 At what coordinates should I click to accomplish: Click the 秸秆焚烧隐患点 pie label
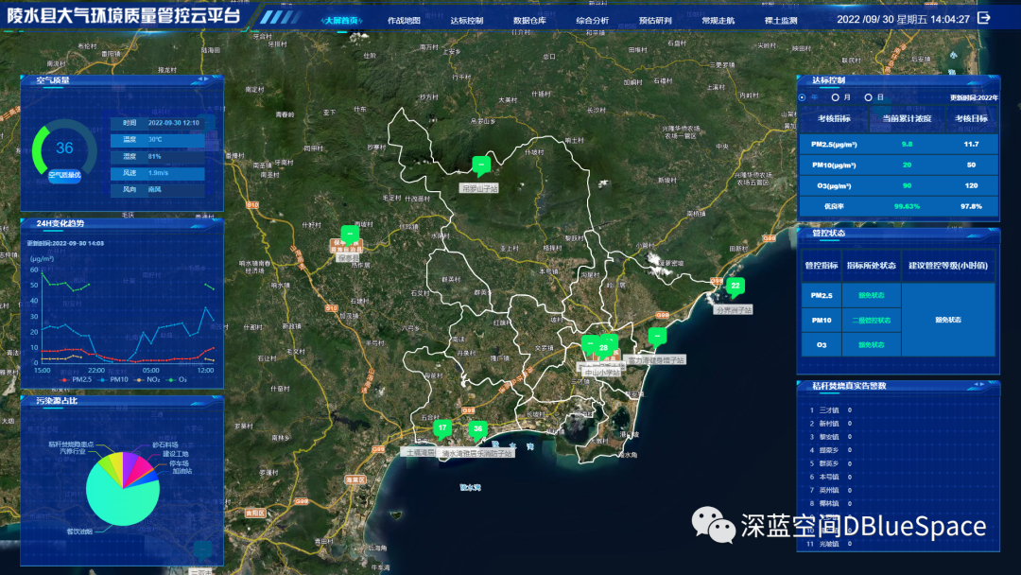(x=71, y=444)
